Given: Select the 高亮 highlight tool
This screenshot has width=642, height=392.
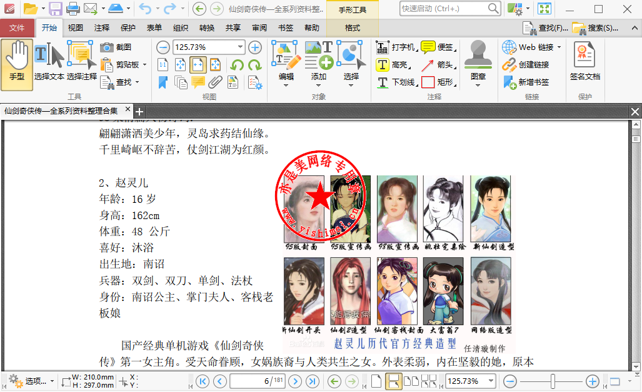Looking at the screenshot, I should pos(393,64).
